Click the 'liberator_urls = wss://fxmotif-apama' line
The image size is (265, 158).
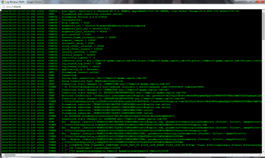point(132,61)
